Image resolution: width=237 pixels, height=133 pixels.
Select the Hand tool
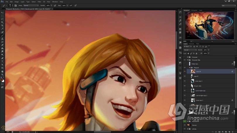[2, 71]
